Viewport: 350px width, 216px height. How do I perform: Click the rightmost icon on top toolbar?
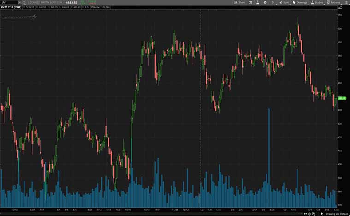346,2
